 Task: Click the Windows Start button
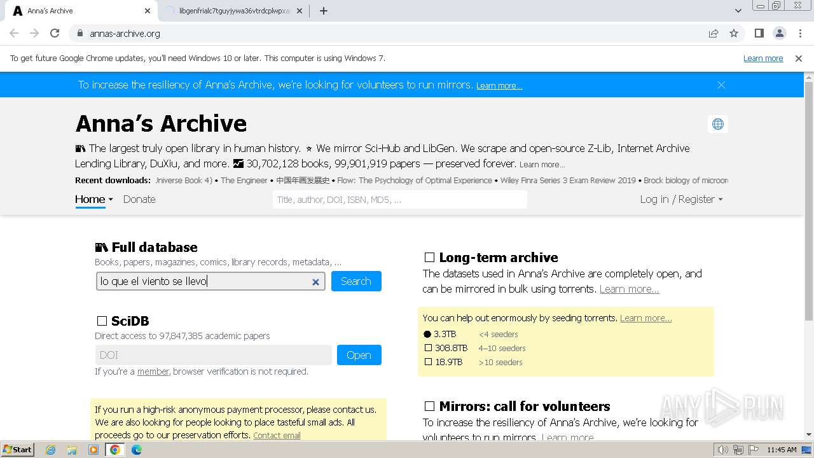coord(18,450)
